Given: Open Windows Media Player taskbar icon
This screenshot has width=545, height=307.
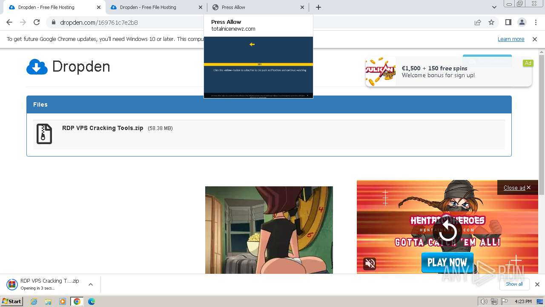Looking at the screenshot, I should pos(63,301).
